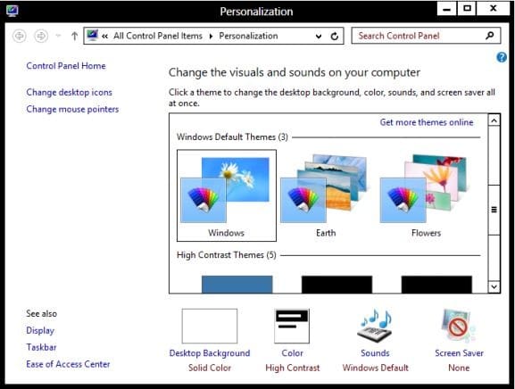
Task: Click None label under Screen Saver
Action: pyautogui.click(x=459, y=368)
